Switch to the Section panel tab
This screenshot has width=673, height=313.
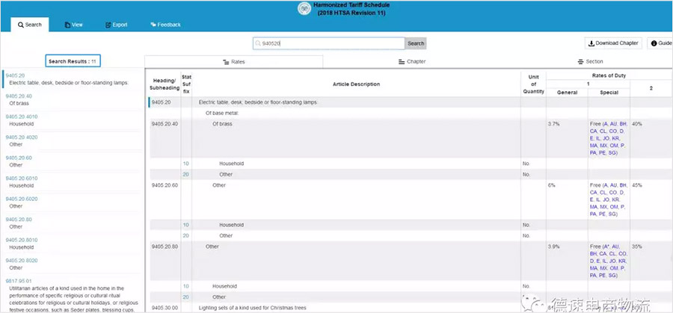[590, 61]
